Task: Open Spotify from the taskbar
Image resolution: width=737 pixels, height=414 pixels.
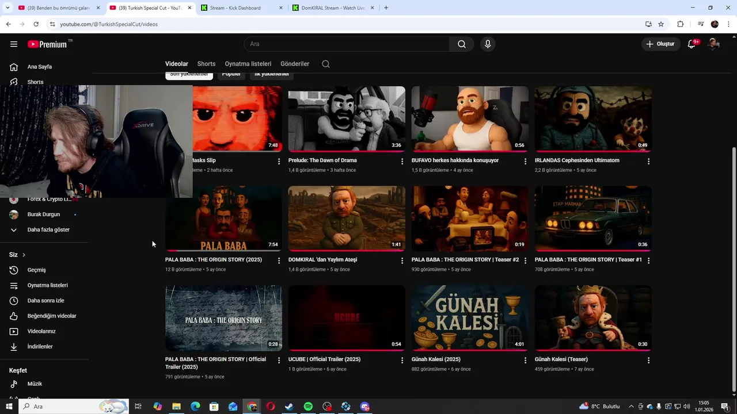Action: (x=308, y=407)
